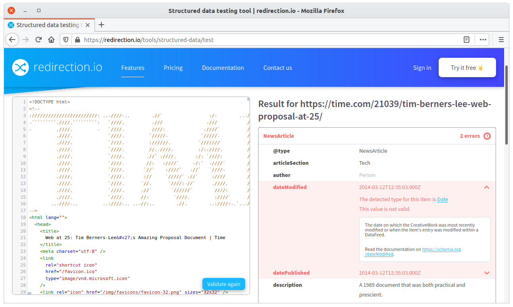513x307 pixels.
Task: Click the <!DOCTYPE html> code line
Action: point(49,102)
